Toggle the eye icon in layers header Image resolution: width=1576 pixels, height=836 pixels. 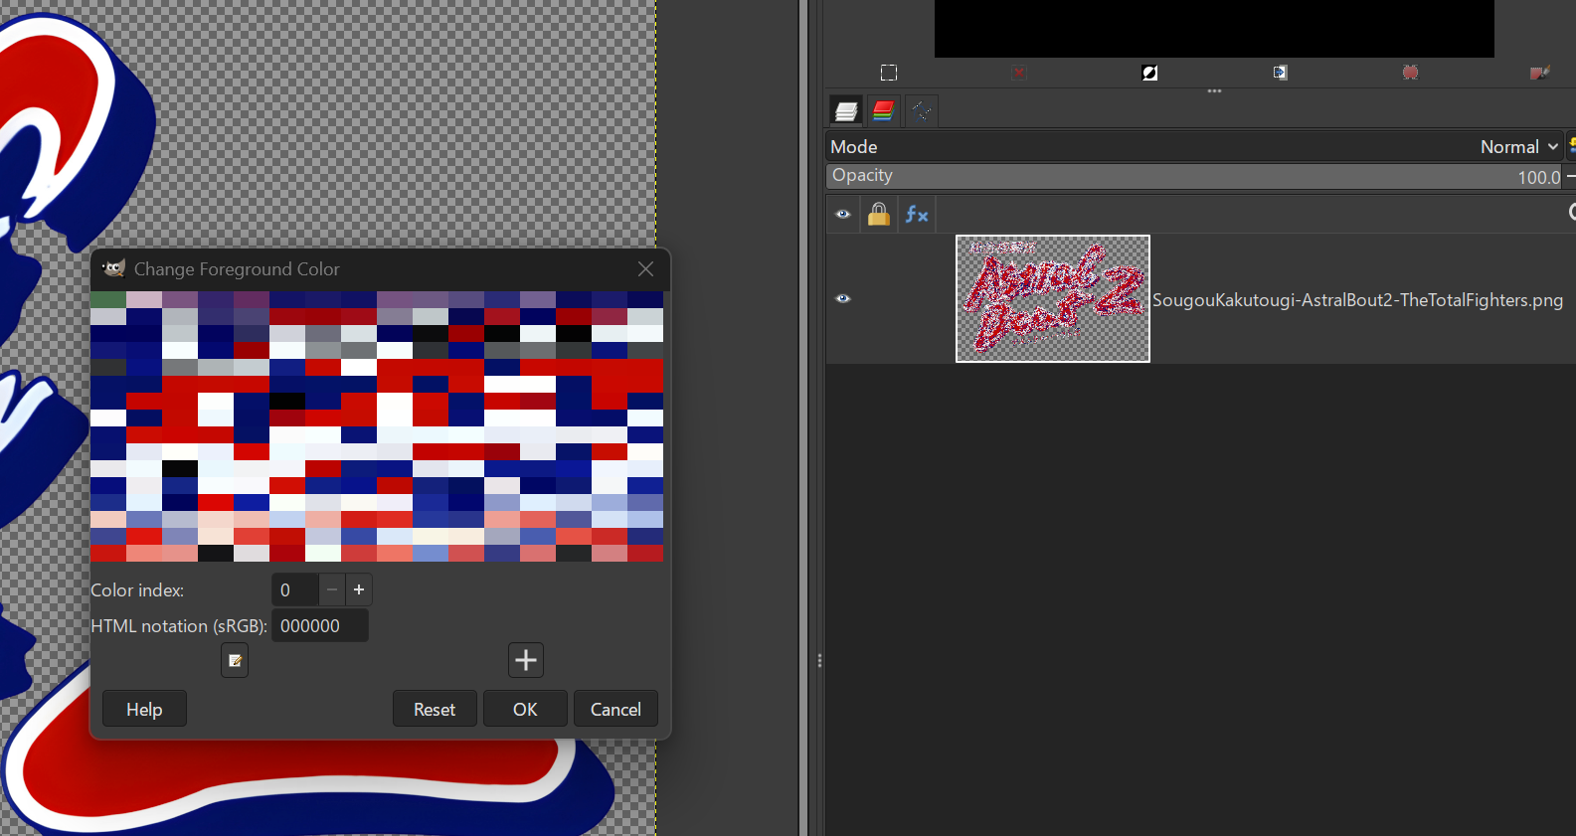pyautogui.click(x=843, y=214)
